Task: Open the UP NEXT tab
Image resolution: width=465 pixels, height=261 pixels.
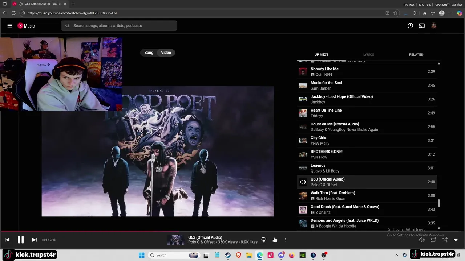Action: pyautogui.click(x=321, y=55)
